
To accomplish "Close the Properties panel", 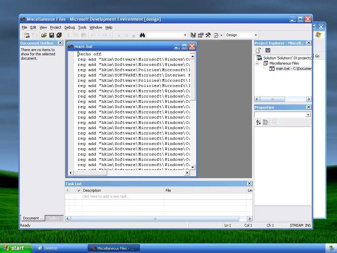I will coord(309,107).
